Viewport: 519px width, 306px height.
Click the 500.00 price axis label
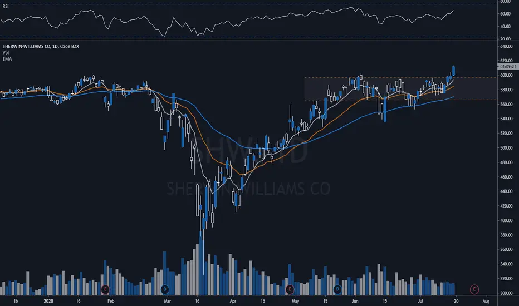(506, 147)
